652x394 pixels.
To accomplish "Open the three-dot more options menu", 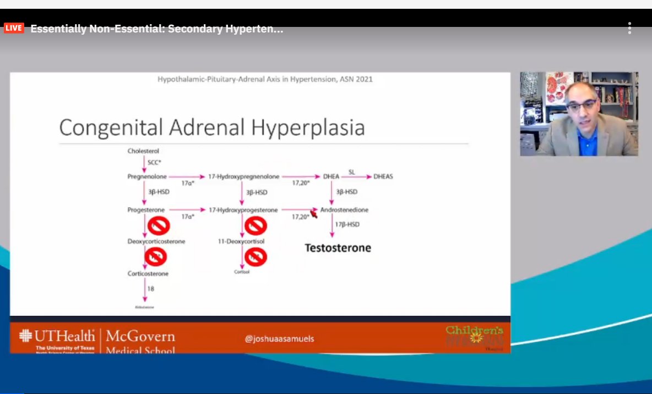I will tap(629, 28).
